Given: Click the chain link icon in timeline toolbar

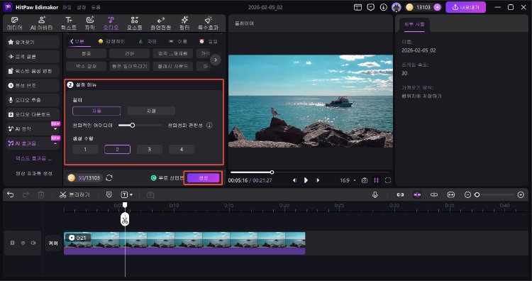Looking at the screenshot, I should pyautogui.click(x=400, y=194).
